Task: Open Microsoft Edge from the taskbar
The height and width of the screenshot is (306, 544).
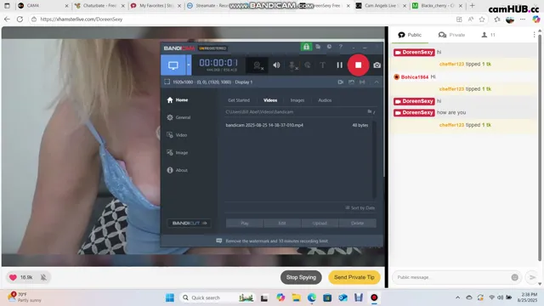Action: pos(312,297)
